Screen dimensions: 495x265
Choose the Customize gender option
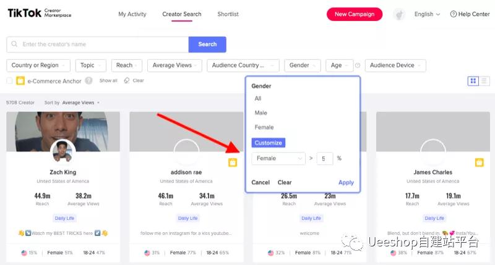click(x=269, y=143)
